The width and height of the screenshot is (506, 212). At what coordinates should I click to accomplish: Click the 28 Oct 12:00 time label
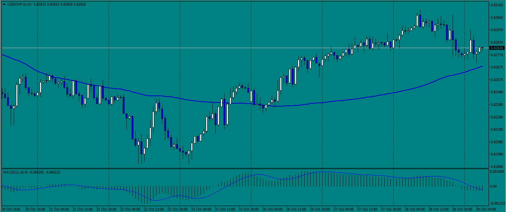439,209
